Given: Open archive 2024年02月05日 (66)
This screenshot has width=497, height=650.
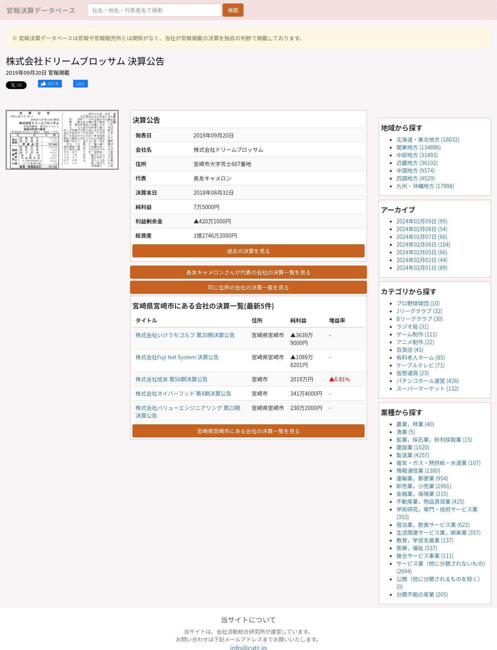Looking at the screenshot, I should (422, 252).
